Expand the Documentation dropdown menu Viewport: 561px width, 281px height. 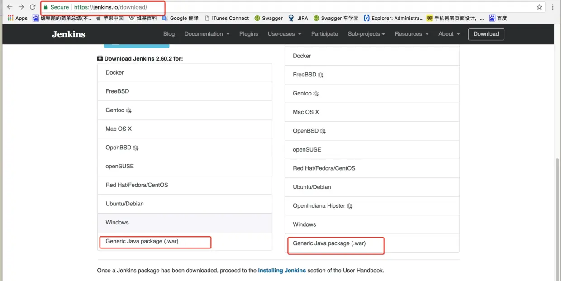click(x=207, y=34)
